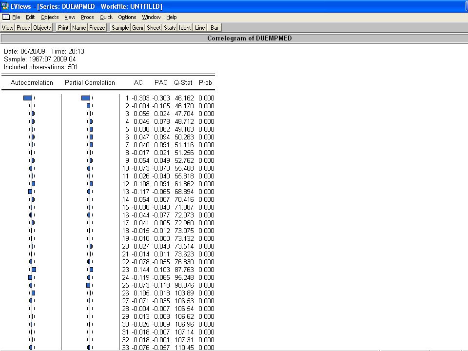Click the Freeze toolbar button
The width and height of the screenshot is (468, 351).
tap(97, 28)
